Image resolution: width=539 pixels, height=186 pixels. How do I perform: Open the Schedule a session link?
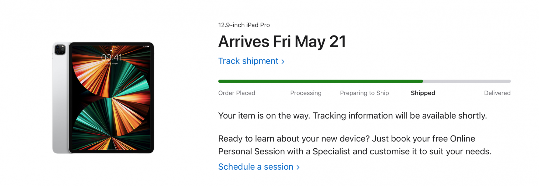pyautogui.click(x=255, y=167)
